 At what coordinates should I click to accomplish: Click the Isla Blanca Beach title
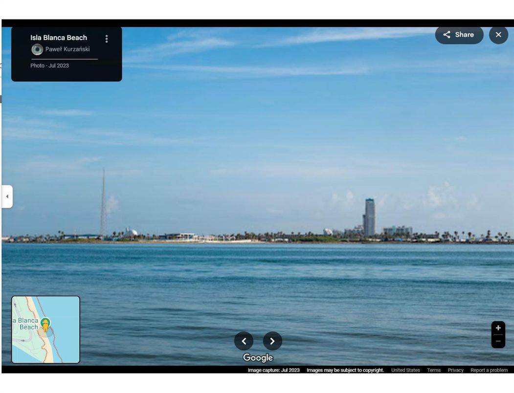pos(59,38)
